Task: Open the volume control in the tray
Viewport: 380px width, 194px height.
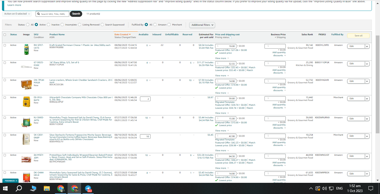Action: (325, 188)
